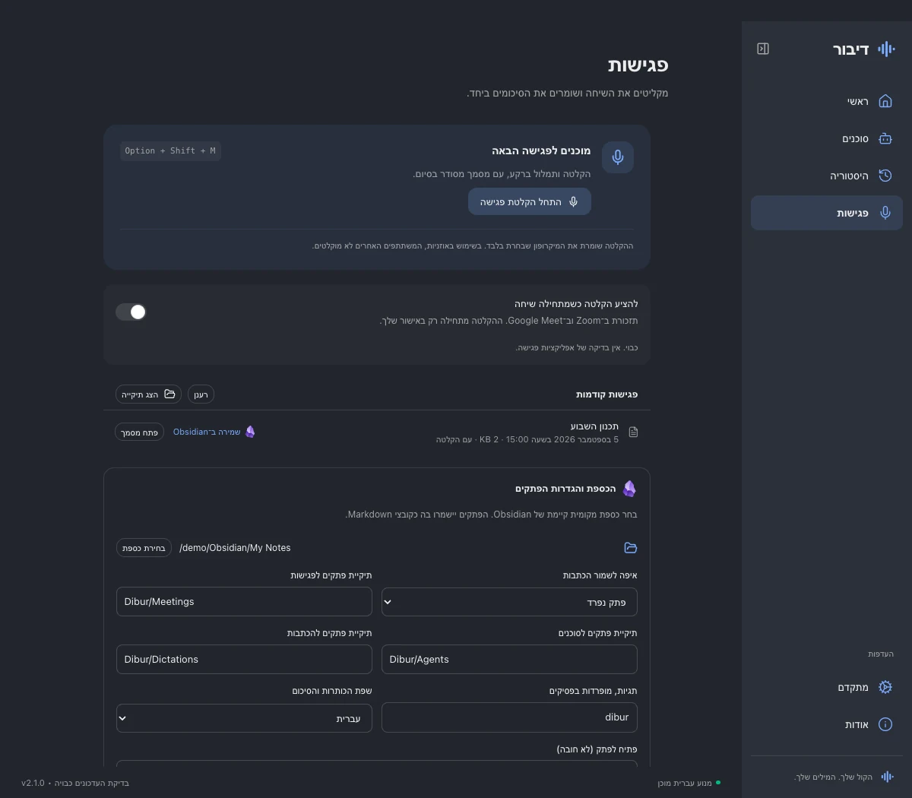Open the איפה לשמור הכתבות dropdown

pos(509,602)
